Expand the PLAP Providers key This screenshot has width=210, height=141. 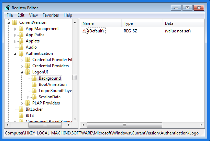[x=22, y=103]
